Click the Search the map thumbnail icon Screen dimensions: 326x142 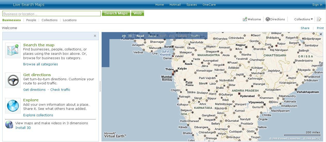tap(13, 50)
